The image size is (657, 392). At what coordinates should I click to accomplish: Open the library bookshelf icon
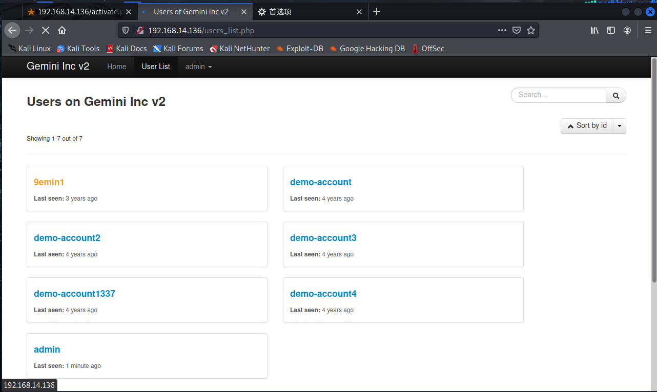[x=594, y=30]
